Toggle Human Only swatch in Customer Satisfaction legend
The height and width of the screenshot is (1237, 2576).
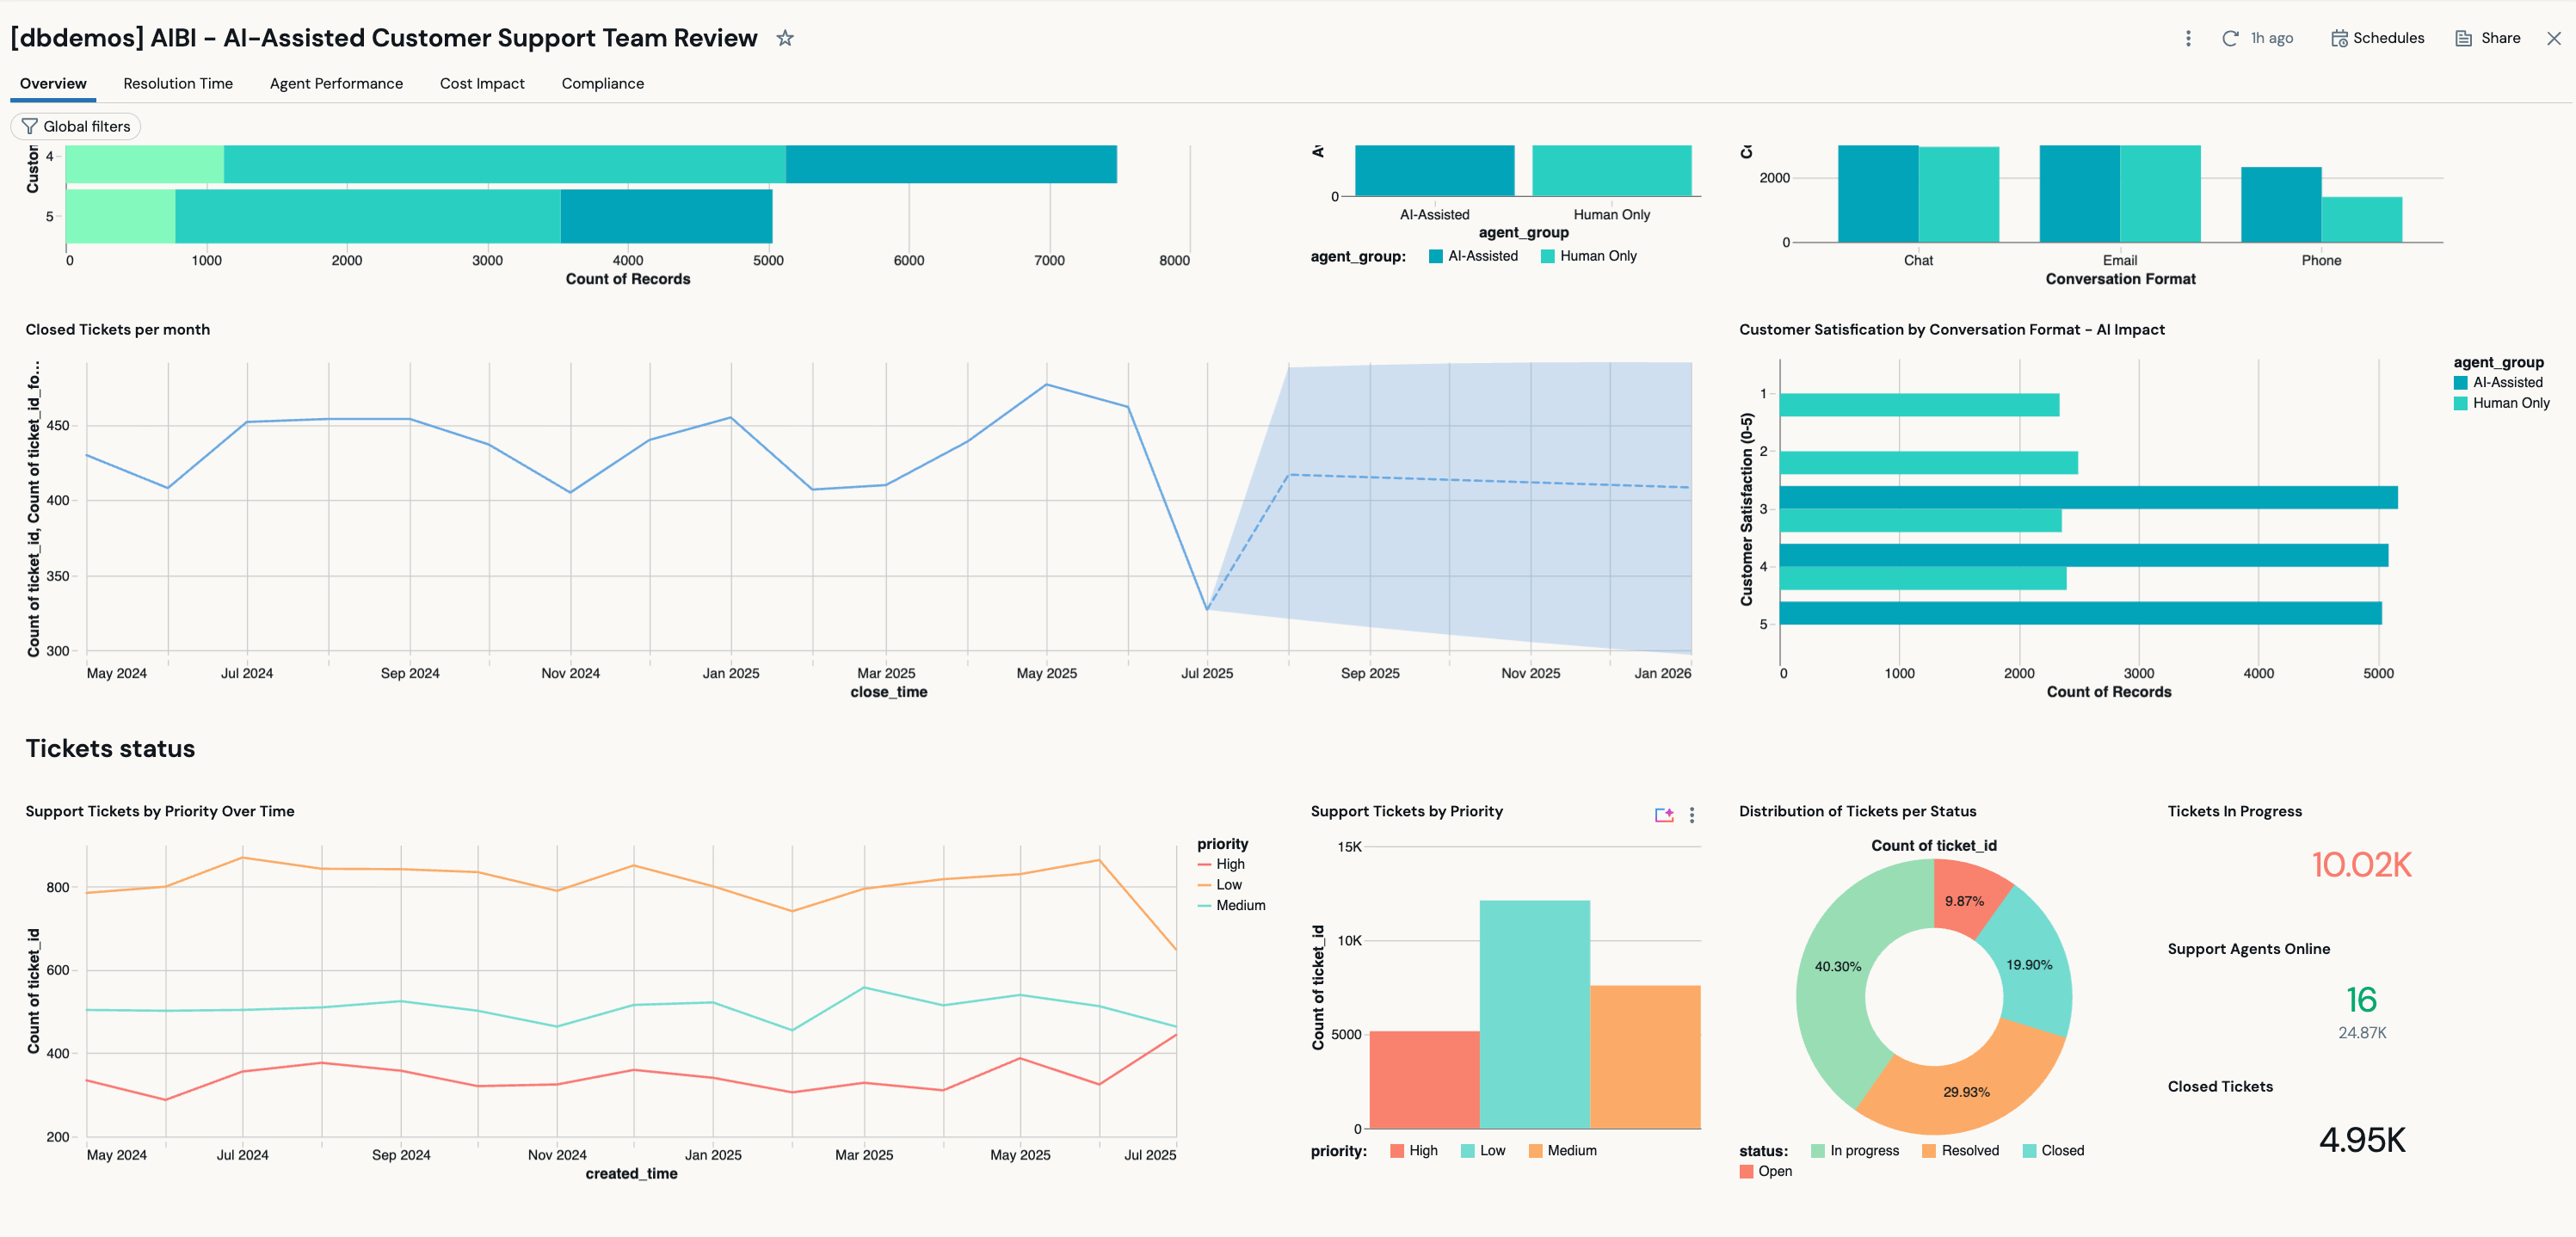(x=2461, y=403)
